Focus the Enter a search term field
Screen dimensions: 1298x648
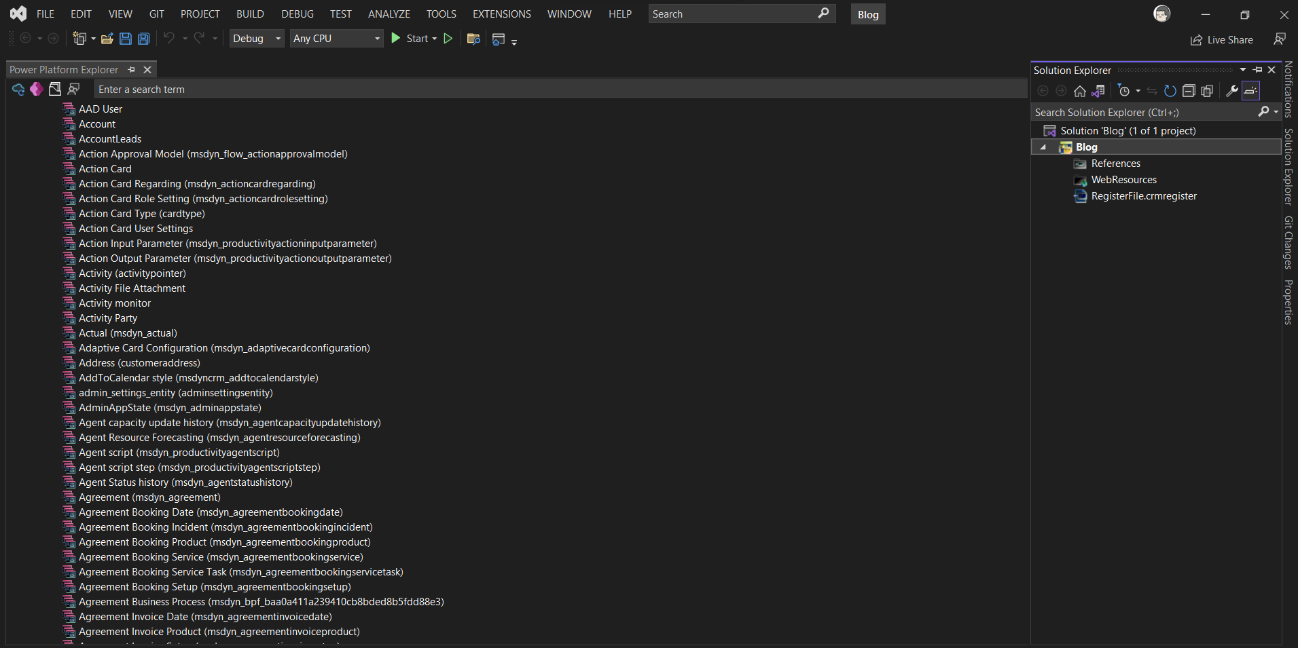pyautogui.click(x=560, y=89)
